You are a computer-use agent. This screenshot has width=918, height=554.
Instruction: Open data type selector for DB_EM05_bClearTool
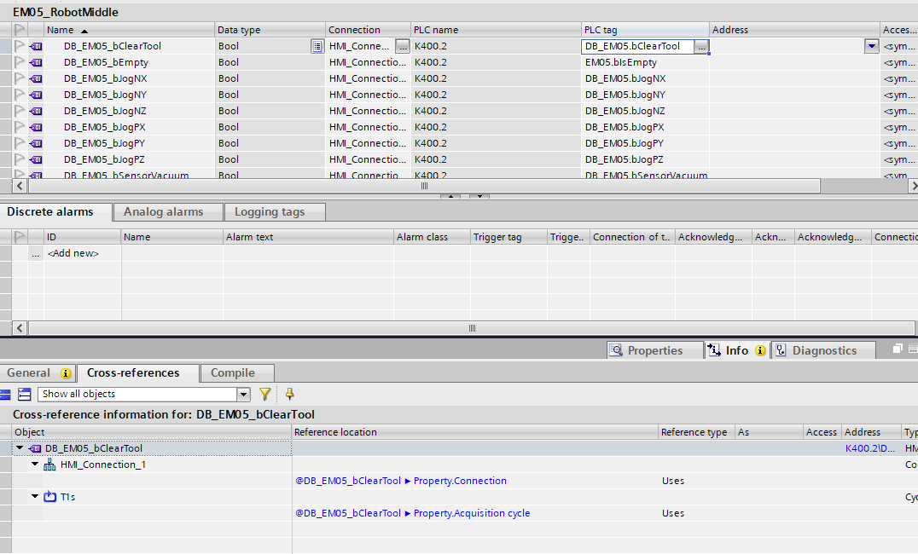click(x=317, y=46)
